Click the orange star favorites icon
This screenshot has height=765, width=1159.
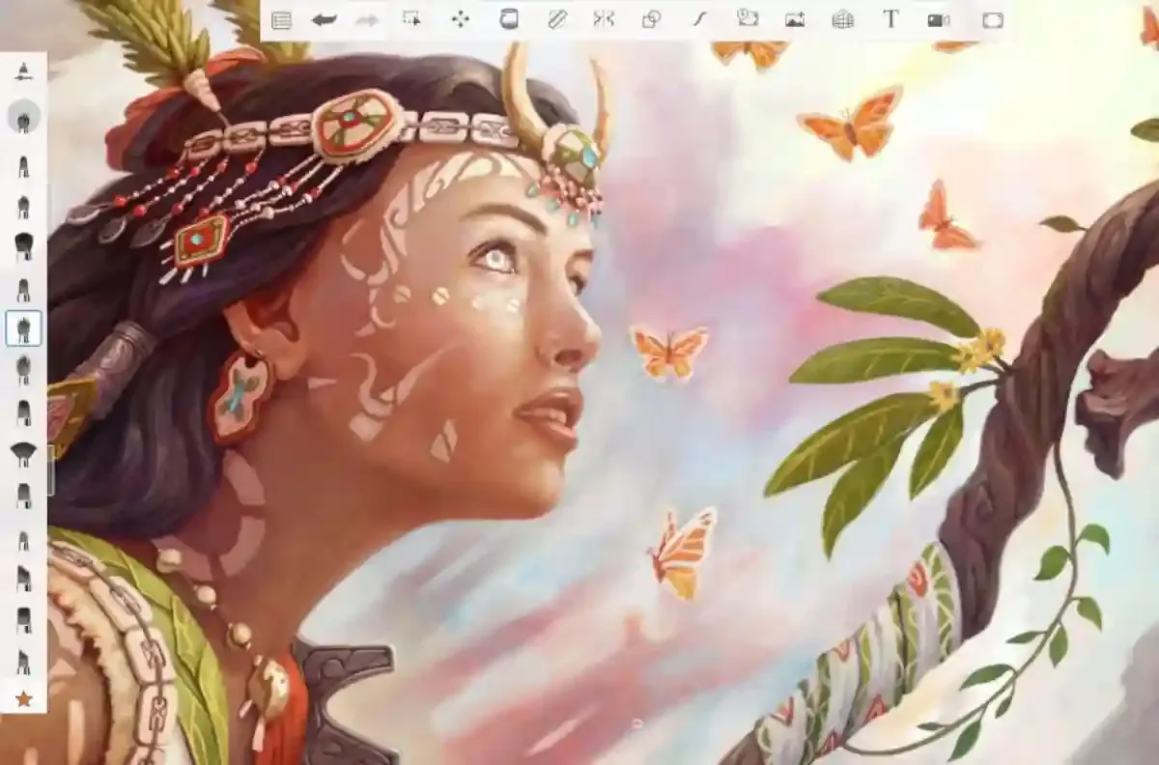point(24,697)
